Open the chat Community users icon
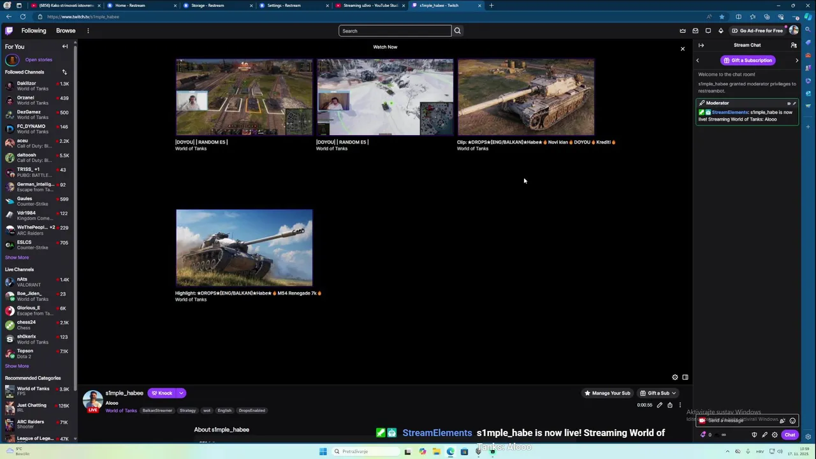 tap(794, 45)
